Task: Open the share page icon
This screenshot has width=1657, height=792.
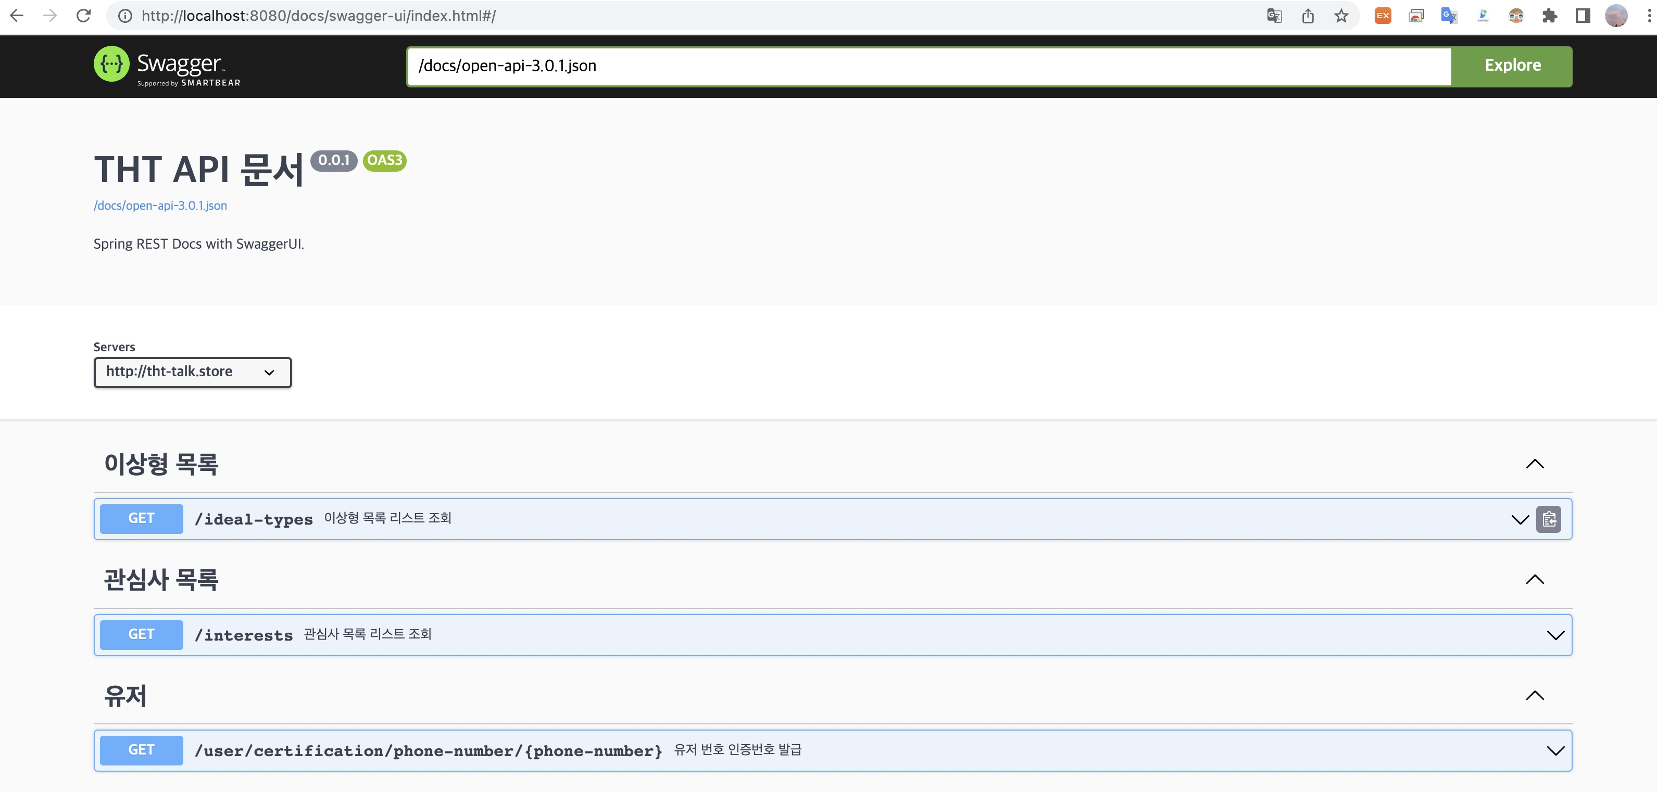Action: click(1308, 16)
